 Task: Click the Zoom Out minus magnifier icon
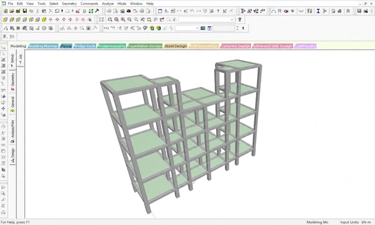point(129,20)
